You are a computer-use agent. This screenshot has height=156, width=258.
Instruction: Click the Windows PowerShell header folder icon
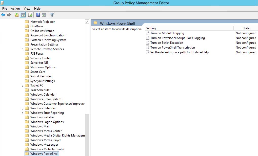(x=95, y=23)
